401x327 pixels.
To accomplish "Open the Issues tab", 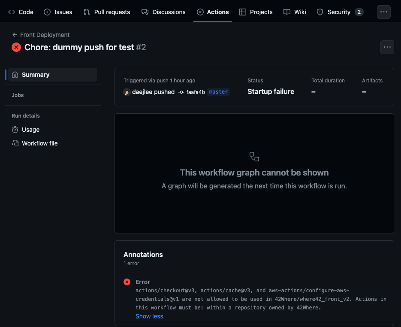I will click(x=58, y=12).
